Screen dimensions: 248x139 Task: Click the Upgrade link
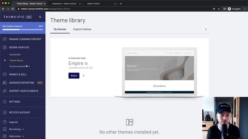pyautogui.click(x=14, y=122)
